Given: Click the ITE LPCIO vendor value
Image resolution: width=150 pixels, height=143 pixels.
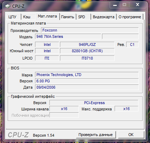Looking at the screenshot, I should pos(47,58).
